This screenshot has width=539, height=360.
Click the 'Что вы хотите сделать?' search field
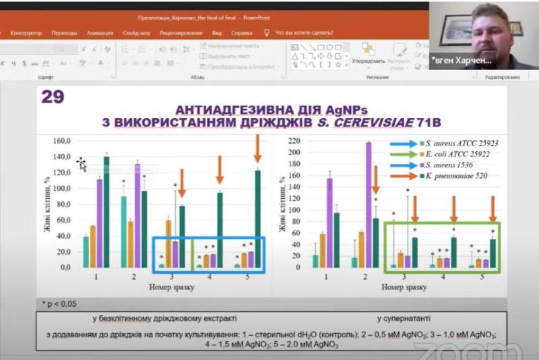click(304, 33)
